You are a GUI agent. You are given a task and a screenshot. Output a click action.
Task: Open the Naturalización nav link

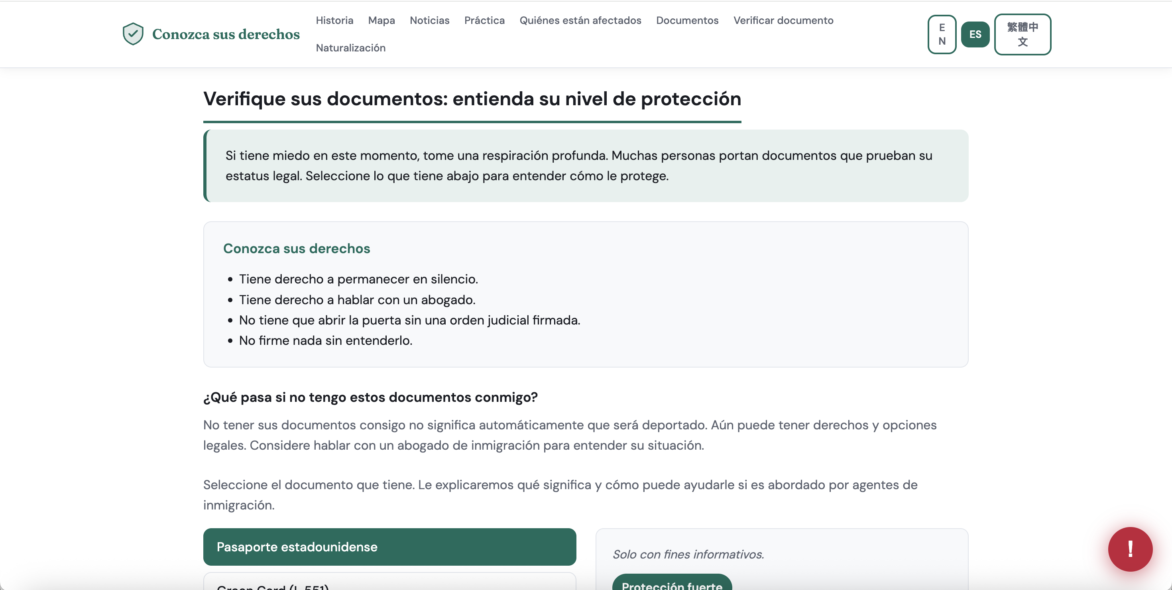coord(350,48)
